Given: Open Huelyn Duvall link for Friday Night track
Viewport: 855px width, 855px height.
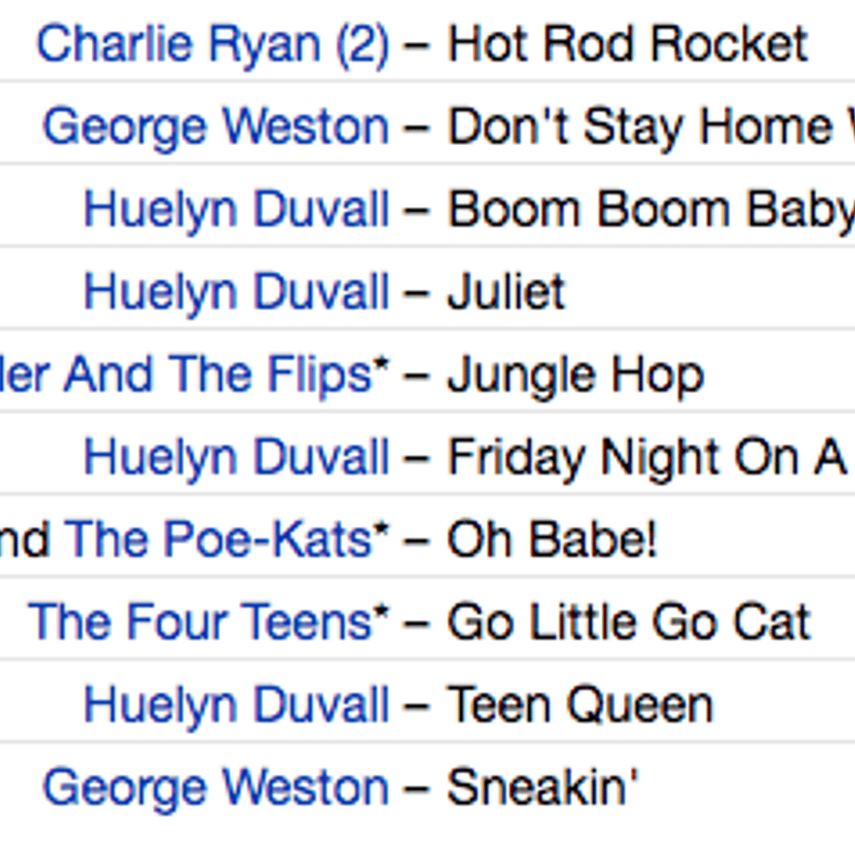Looking at the screenshot, I should (x=237, y=457).
